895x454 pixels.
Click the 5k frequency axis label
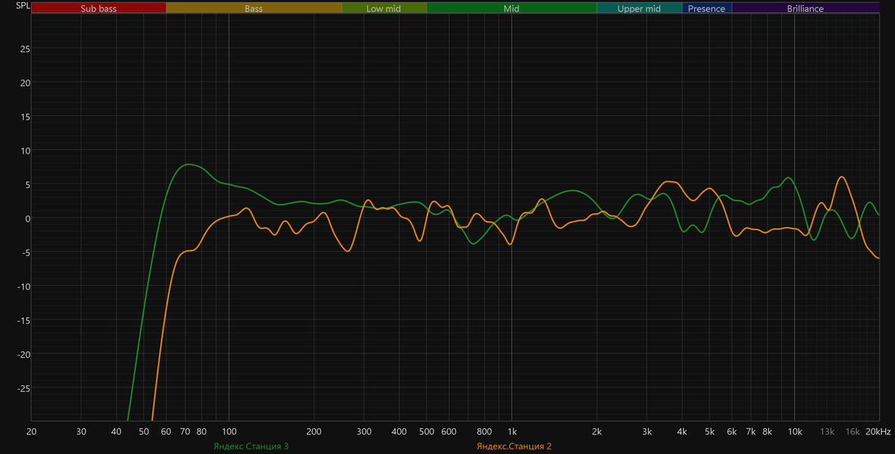709,432
